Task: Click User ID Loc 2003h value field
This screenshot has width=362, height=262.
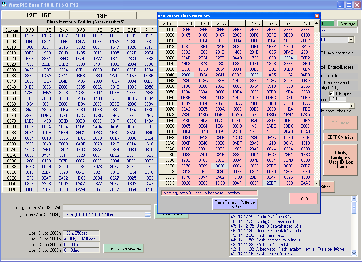Action: [x=81, y=250]
